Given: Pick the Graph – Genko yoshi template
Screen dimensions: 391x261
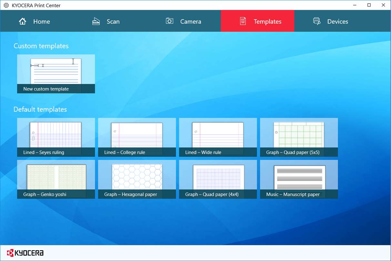Looking at the screenshot, I should pos(56,179).
